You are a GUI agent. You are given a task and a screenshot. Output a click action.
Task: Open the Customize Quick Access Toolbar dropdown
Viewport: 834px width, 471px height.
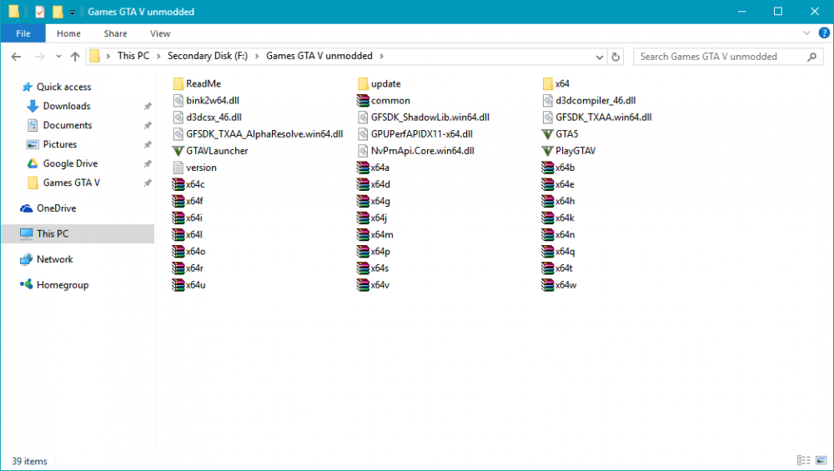[72, 12]
